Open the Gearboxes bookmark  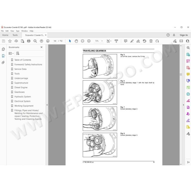tap(19, 92)
